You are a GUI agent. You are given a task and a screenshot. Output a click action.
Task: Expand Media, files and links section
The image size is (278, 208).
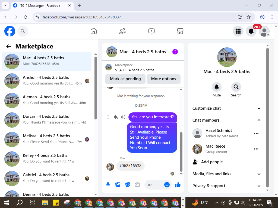pos(227,174)
